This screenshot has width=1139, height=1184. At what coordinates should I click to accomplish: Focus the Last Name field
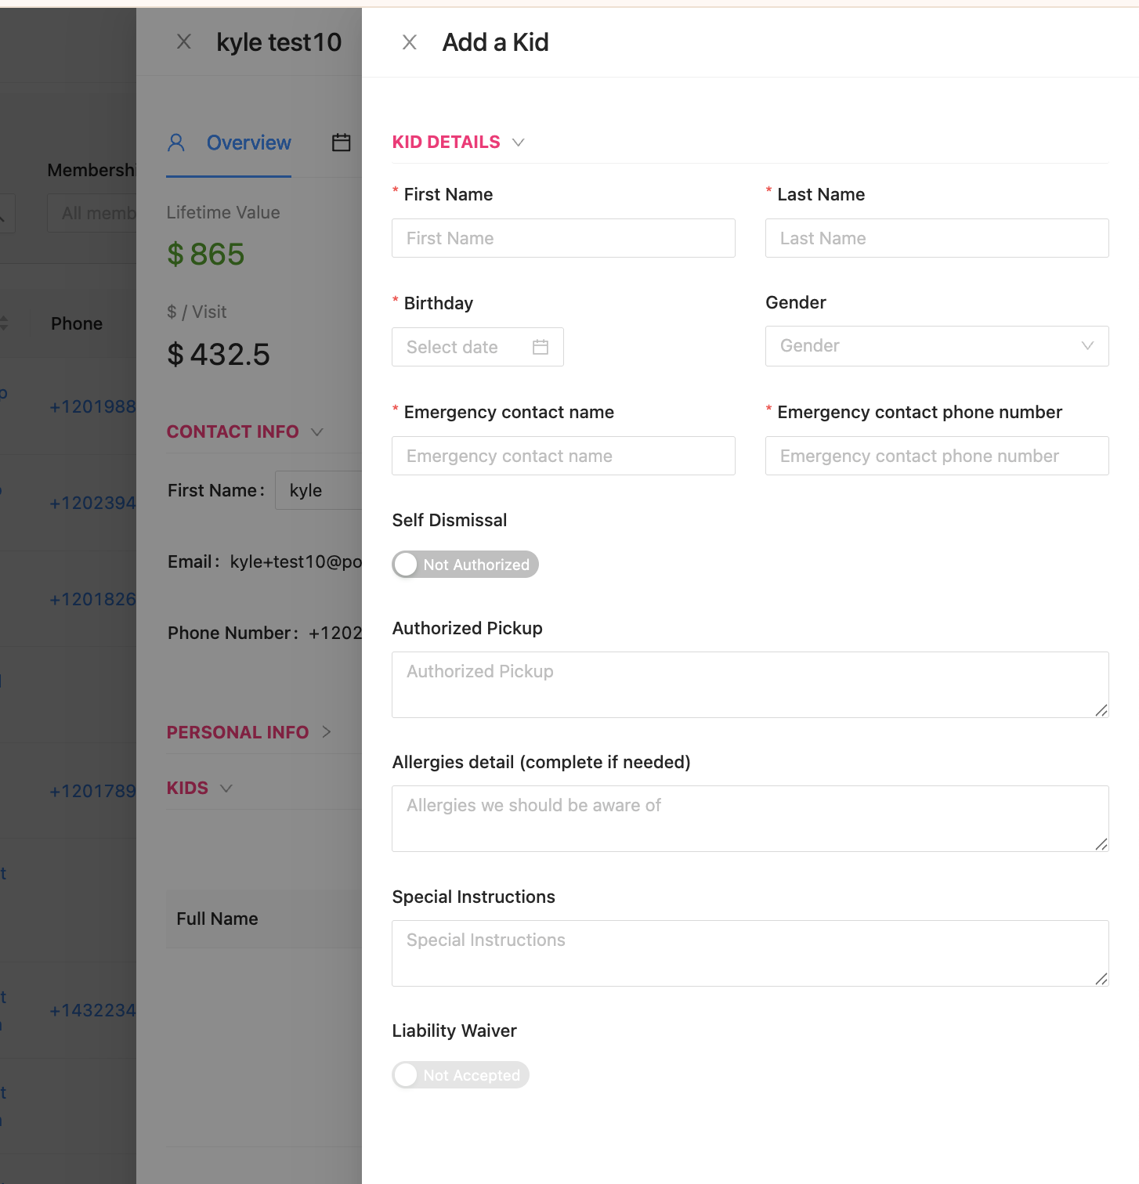[936, 238]
